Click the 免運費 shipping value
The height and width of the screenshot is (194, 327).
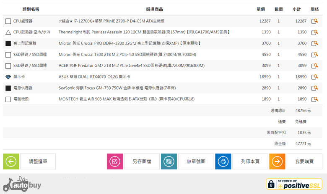[301, 121]
